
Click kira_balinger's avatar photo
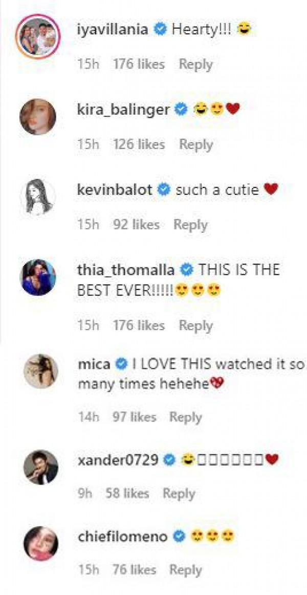point(38,117)
